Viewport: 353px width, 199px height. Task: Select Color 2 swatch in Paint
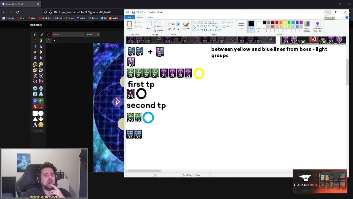coord(259,26)
